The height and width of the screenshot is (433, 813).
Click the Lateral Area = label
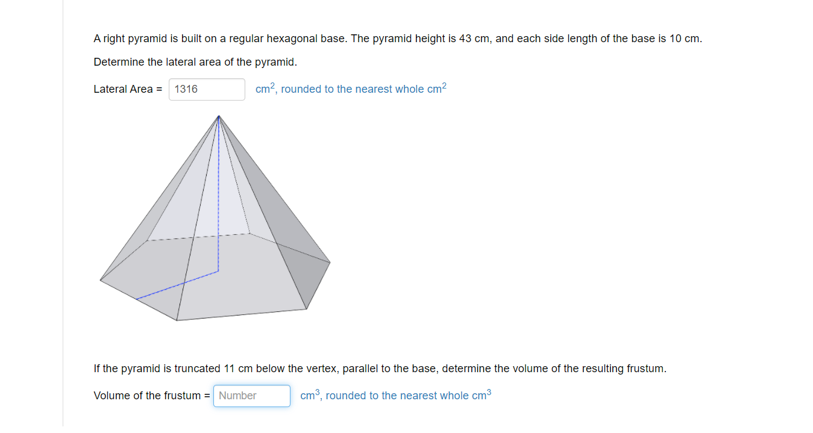pyautogui.click(x=127, y=89)
